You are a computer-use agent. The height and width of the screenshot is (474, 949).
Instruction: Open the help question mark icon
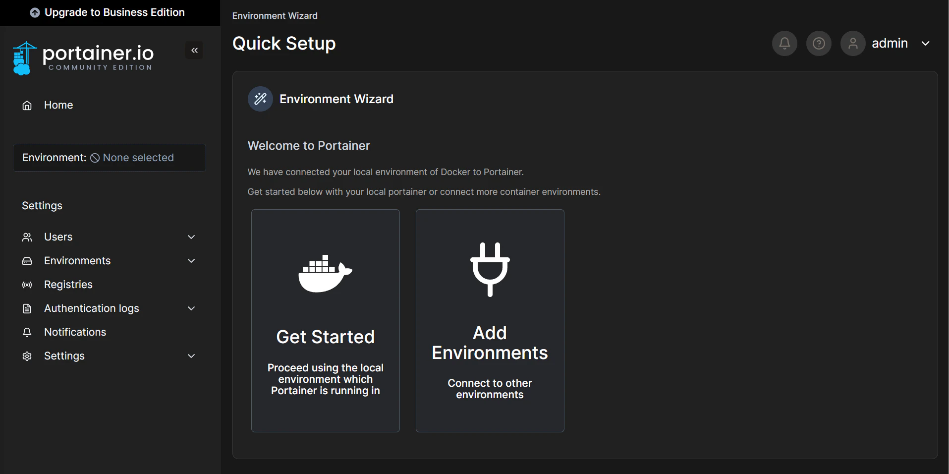[819, 44]
